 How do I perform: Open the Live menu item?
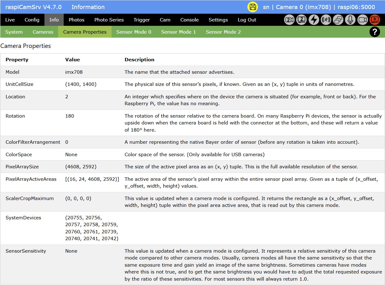click(x=10, y=20)
